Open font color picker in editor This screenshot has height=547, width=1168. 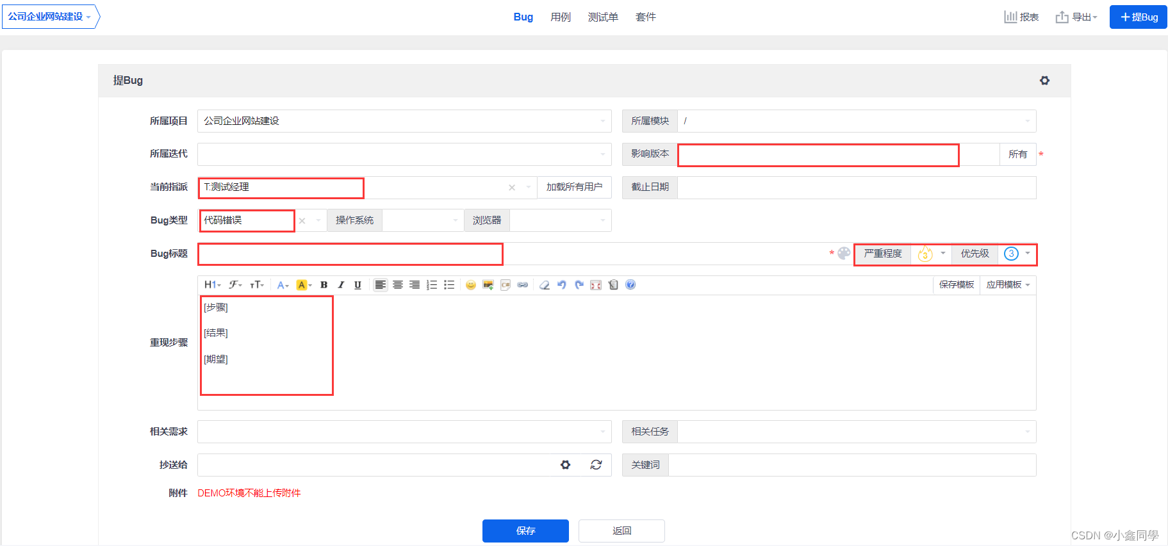(283, 285)
